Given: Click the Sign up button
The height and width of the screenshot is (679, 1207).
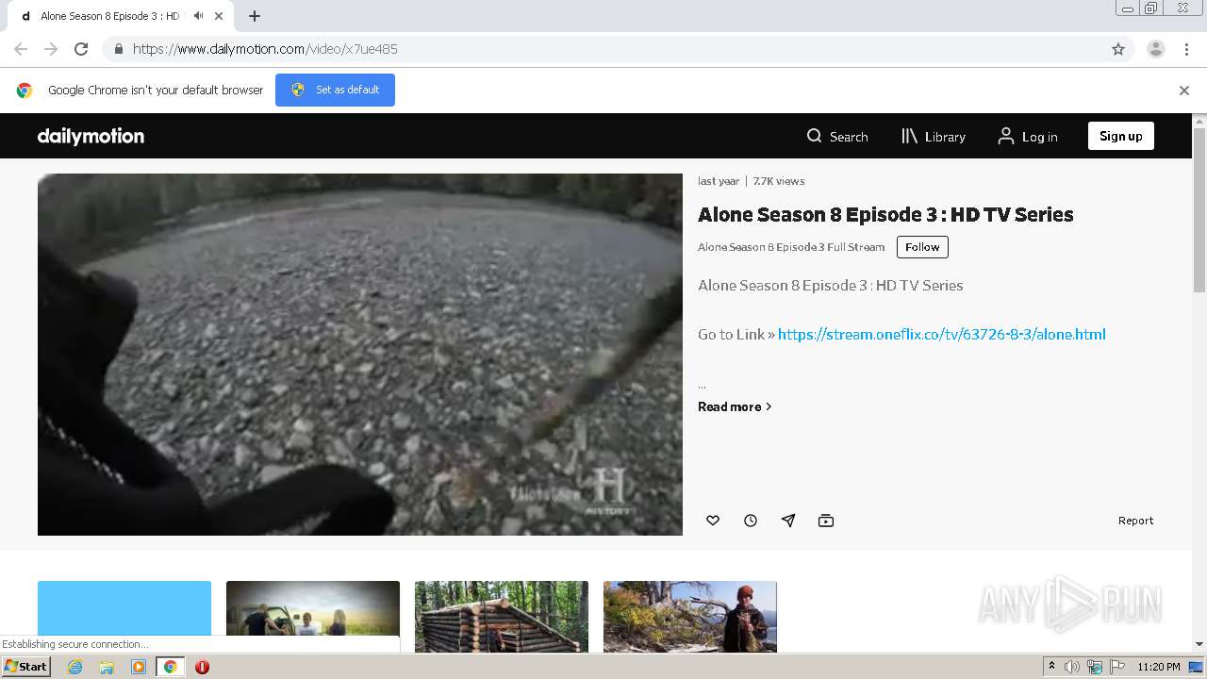Looking at the screenshot, I should click(x=1120, y=136).
